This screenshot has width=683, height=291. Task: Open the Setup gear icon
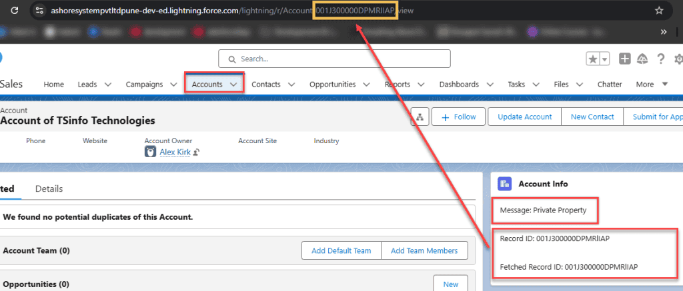678,59
